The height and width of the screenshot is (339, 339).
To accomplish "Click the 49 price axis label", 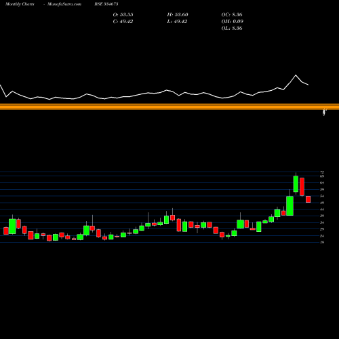I will [x=322, y=203].
